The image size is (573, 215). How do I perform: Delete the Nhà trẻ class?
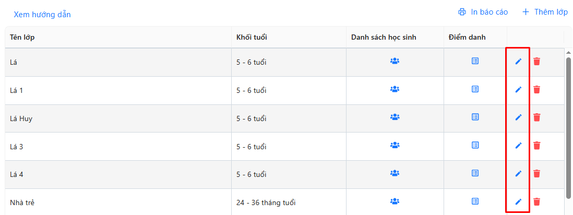[x=536, y=201]
